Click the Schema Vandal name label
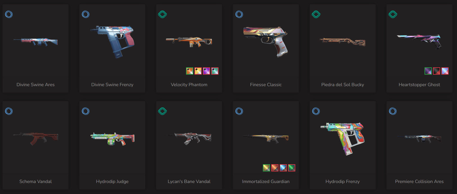The width and height of the screenshot is (457, 194). coord(36,182)
